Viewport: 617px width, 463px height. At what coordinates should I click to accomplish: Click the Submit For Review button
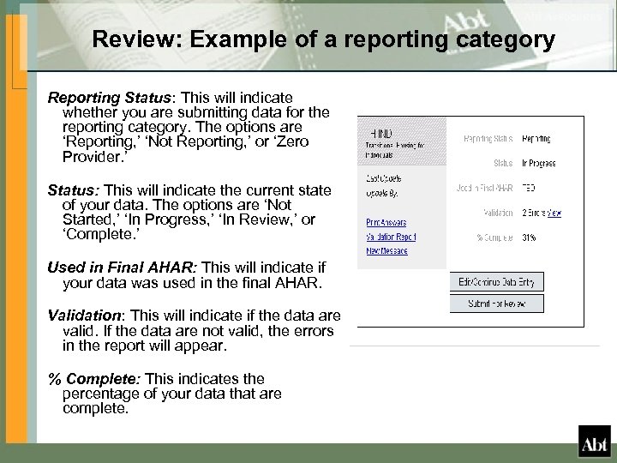coord(496,304)
